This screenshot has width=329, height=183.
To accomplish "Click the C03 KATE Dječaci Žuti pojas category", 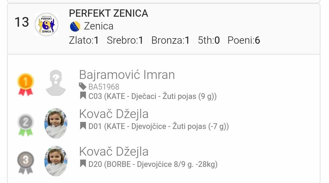I will click(152, 97).
